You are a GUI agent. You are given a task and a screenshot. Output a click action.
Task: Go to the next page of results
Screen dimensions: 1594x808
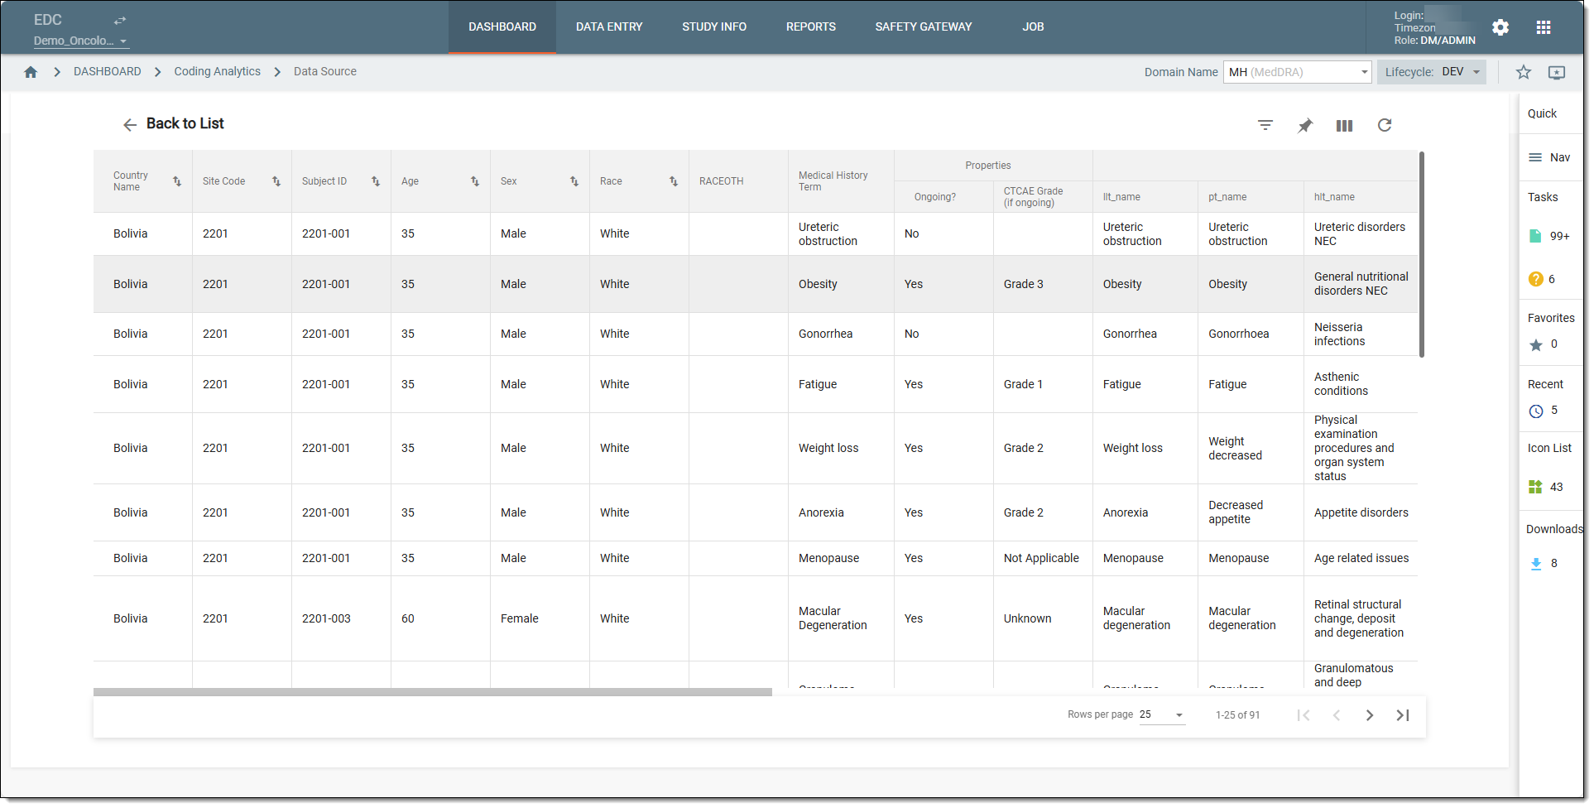coord(1369,715)
